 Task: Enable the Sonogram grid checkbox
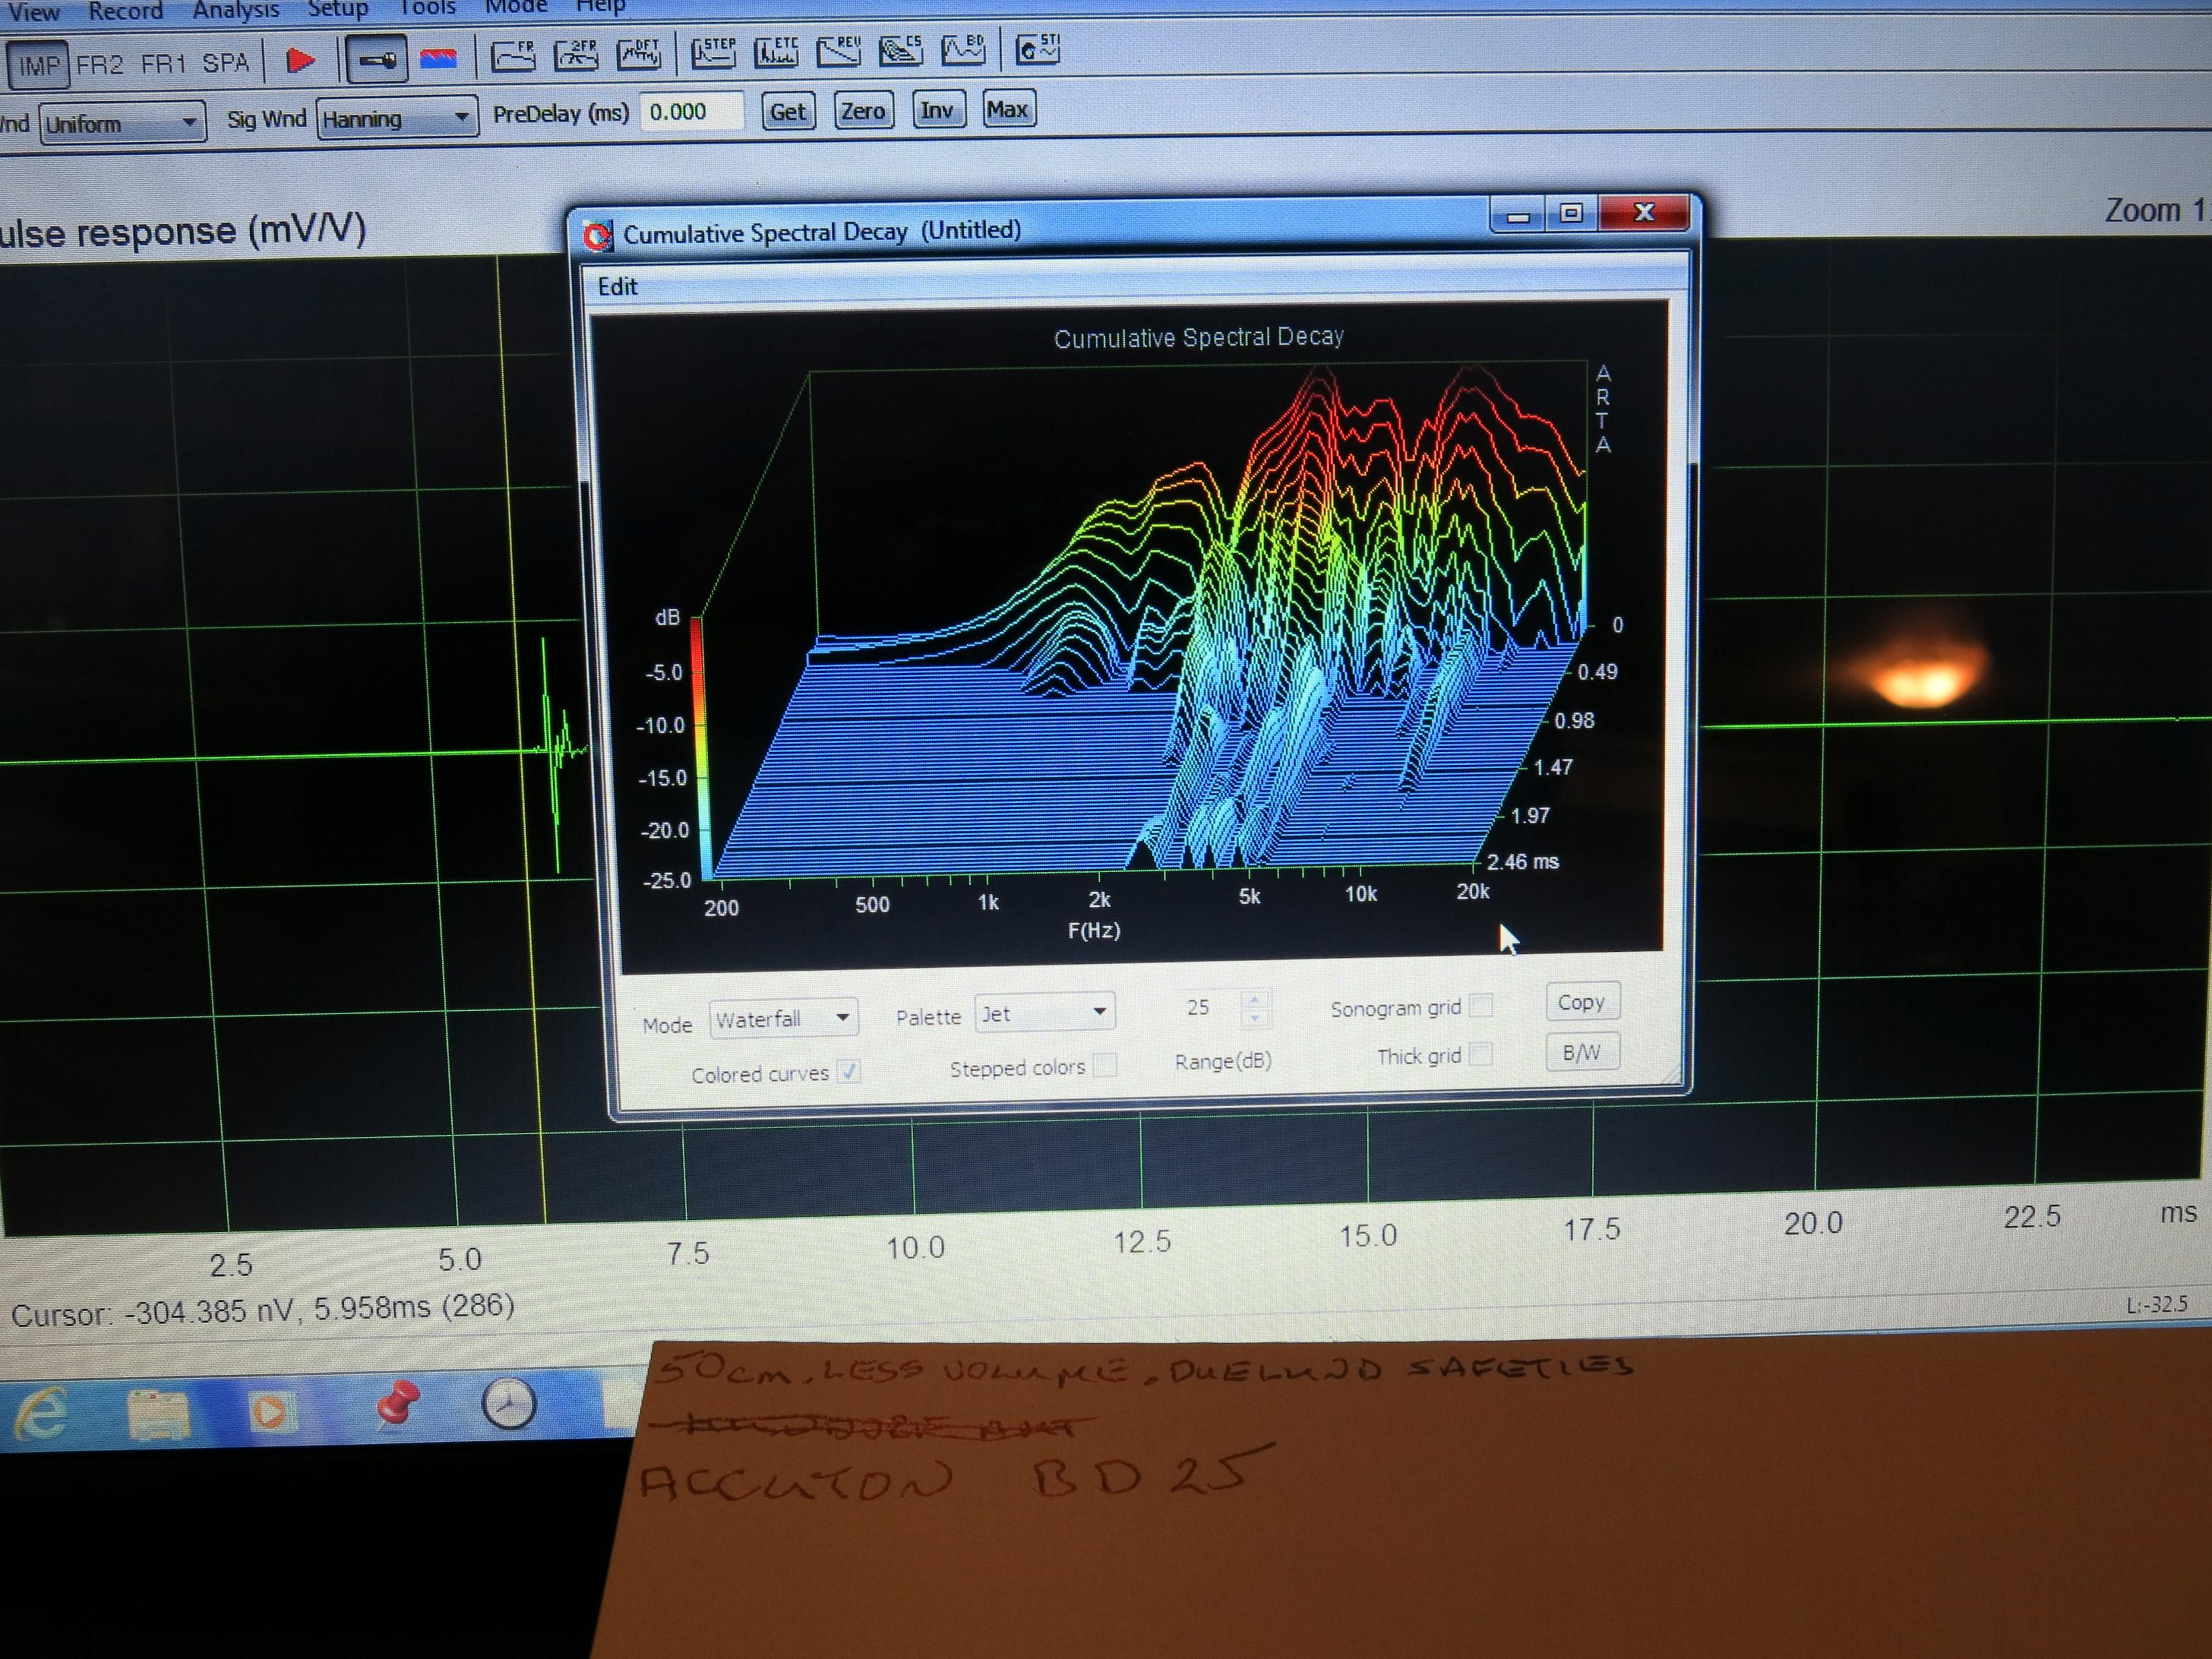click(x=1482, y=1006)
